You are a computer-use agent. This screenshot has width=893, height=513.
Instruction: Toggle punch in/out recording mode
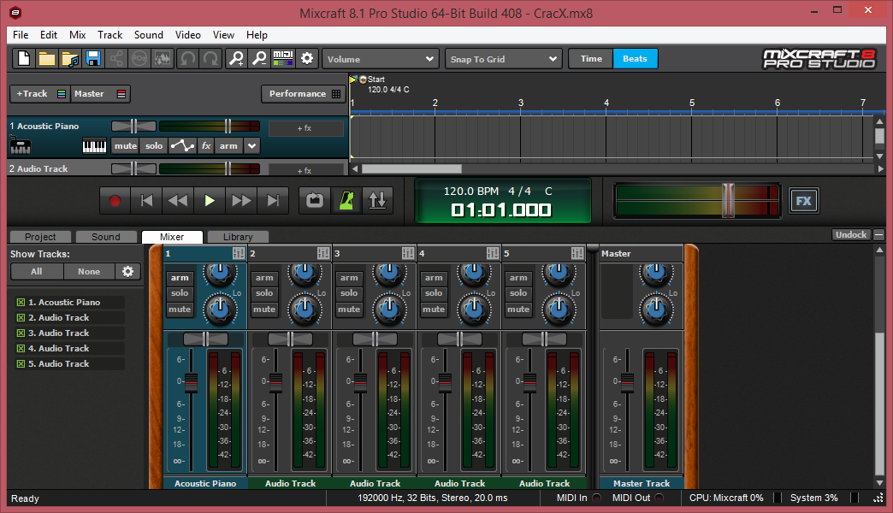[x=377, y=200]
